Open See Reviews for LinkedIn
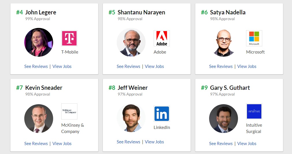This screenshot has width=292, height=154. [128, 142]
